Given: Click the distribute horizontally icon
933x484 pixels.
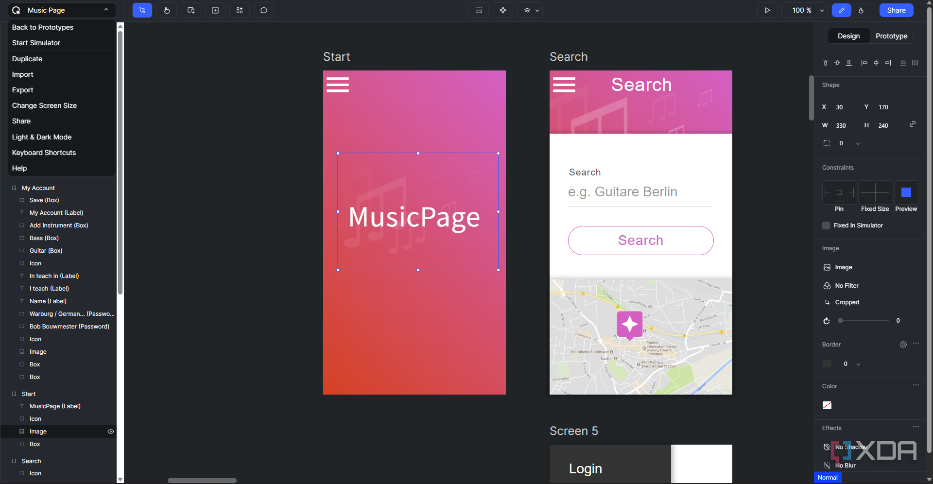Looking at the screenshot, I should pyautogui.click(x=915, y=63).
